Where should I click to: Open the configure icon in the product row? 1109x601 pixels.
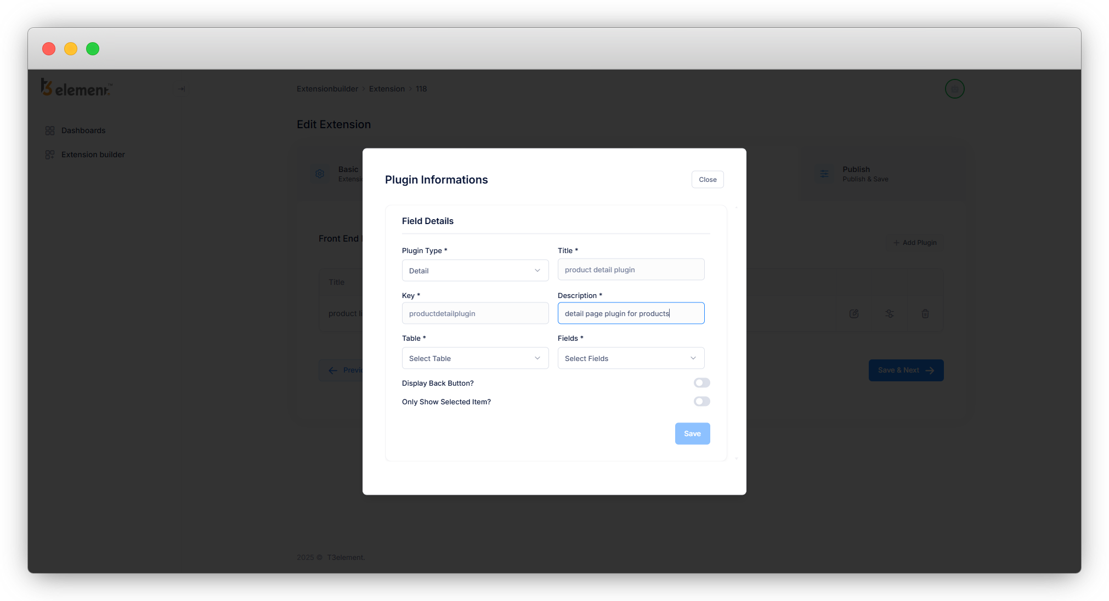click(x=890, y=313)
